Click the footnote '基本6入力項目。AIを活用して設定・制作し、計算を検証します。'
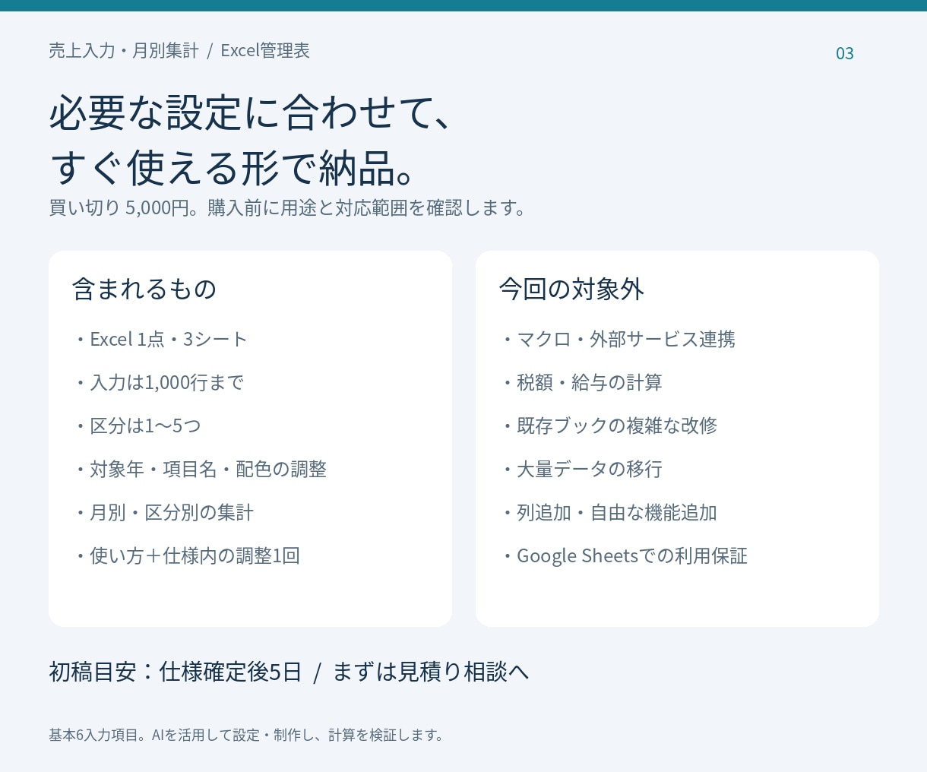 [246, 735]
